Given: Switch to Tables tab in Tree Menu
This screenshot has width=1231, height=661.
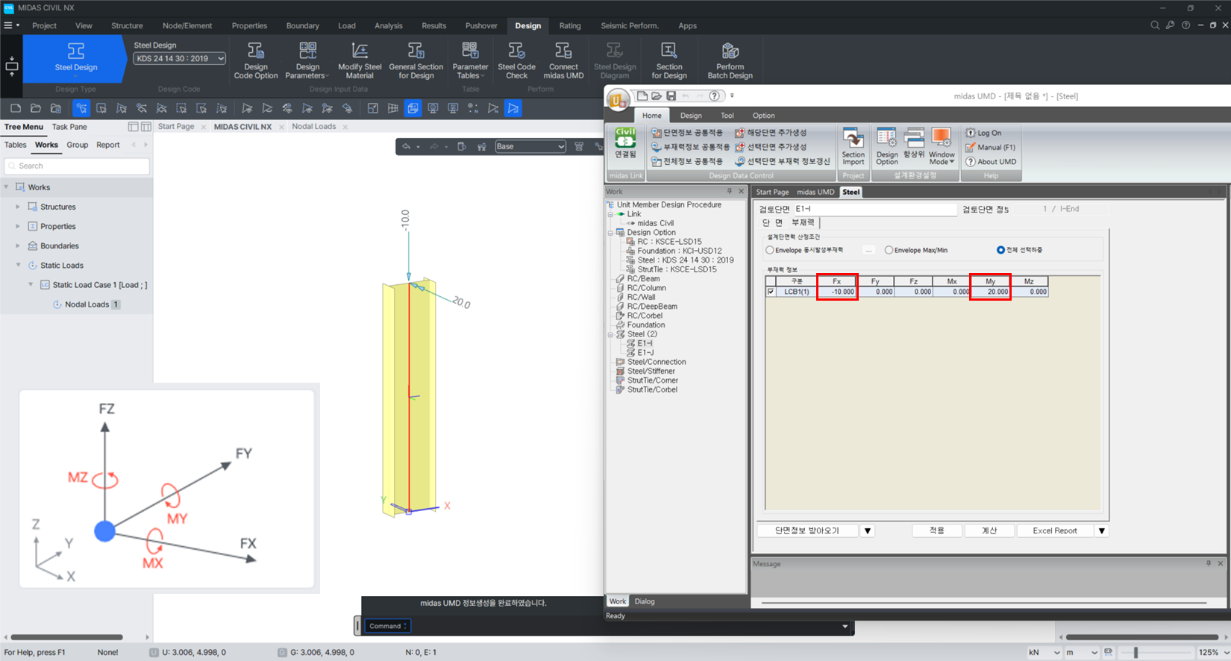Looking at the screenshot, I should [15, 145].
